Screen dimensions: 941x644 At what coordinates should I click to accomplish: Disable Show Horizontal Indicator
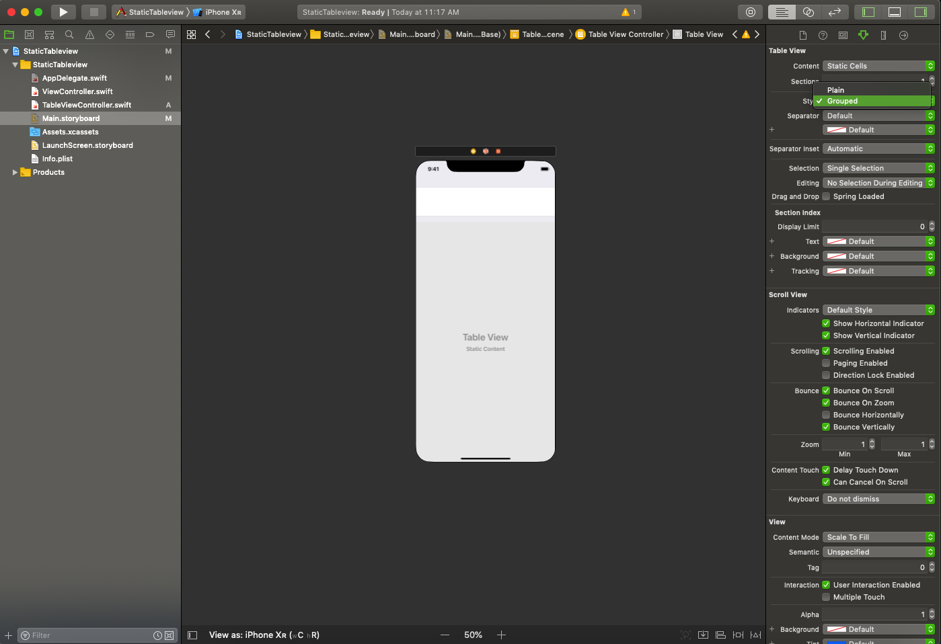tap(826, 323)
